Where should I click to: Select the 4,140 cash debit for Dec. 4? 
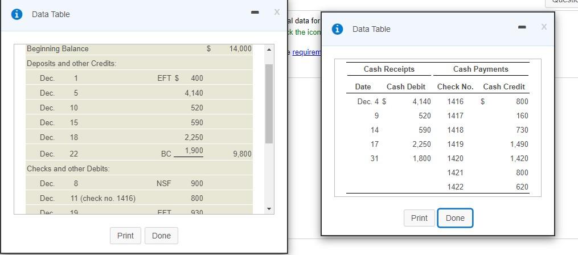click(422, 102)
